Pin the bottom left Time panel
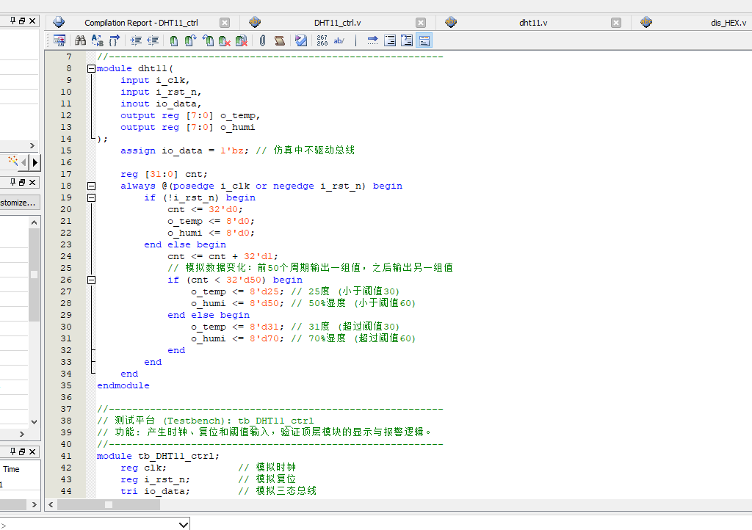The image size is (752, 530). point(13,451)
